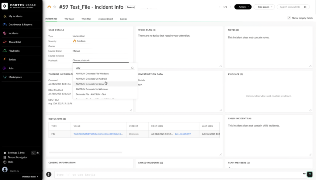Open the Scripts page
This screenshot has height=180, width=316.
pos(12,59)
